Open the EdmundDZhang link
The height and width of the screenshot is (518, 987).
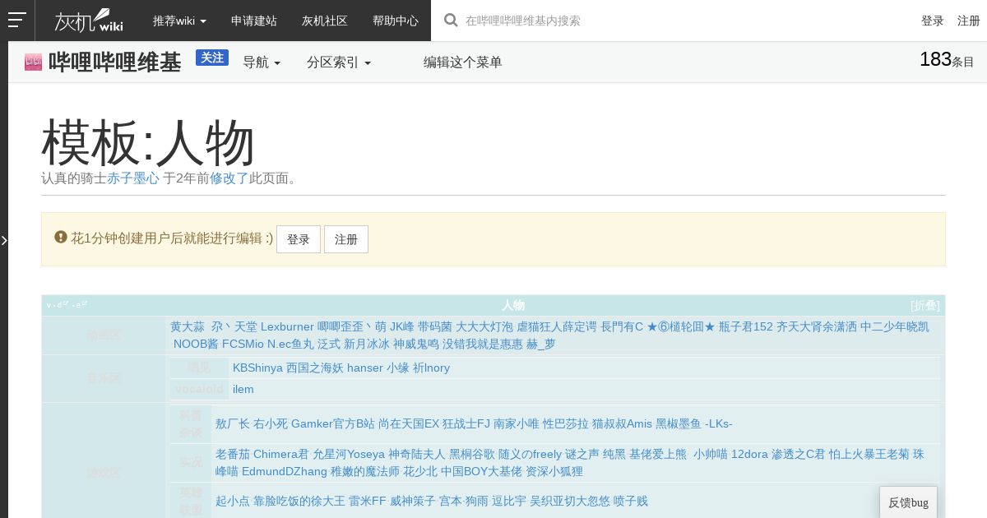click(285, 471)
